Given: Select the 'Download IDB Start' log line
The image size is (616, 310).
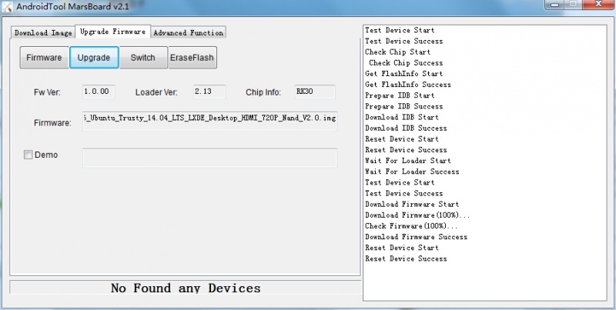Looking at the screenshot, I should (402, 118).
